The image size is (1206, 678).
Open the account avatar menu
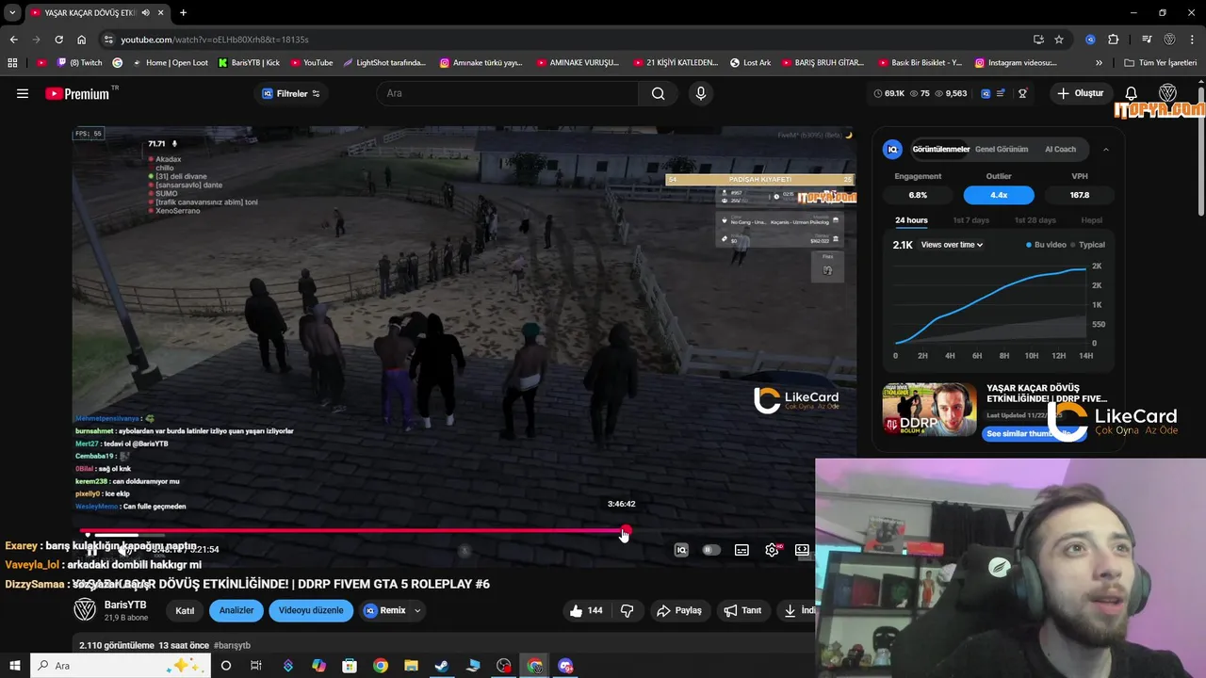pyautogui.click(x=1168, y=93)
